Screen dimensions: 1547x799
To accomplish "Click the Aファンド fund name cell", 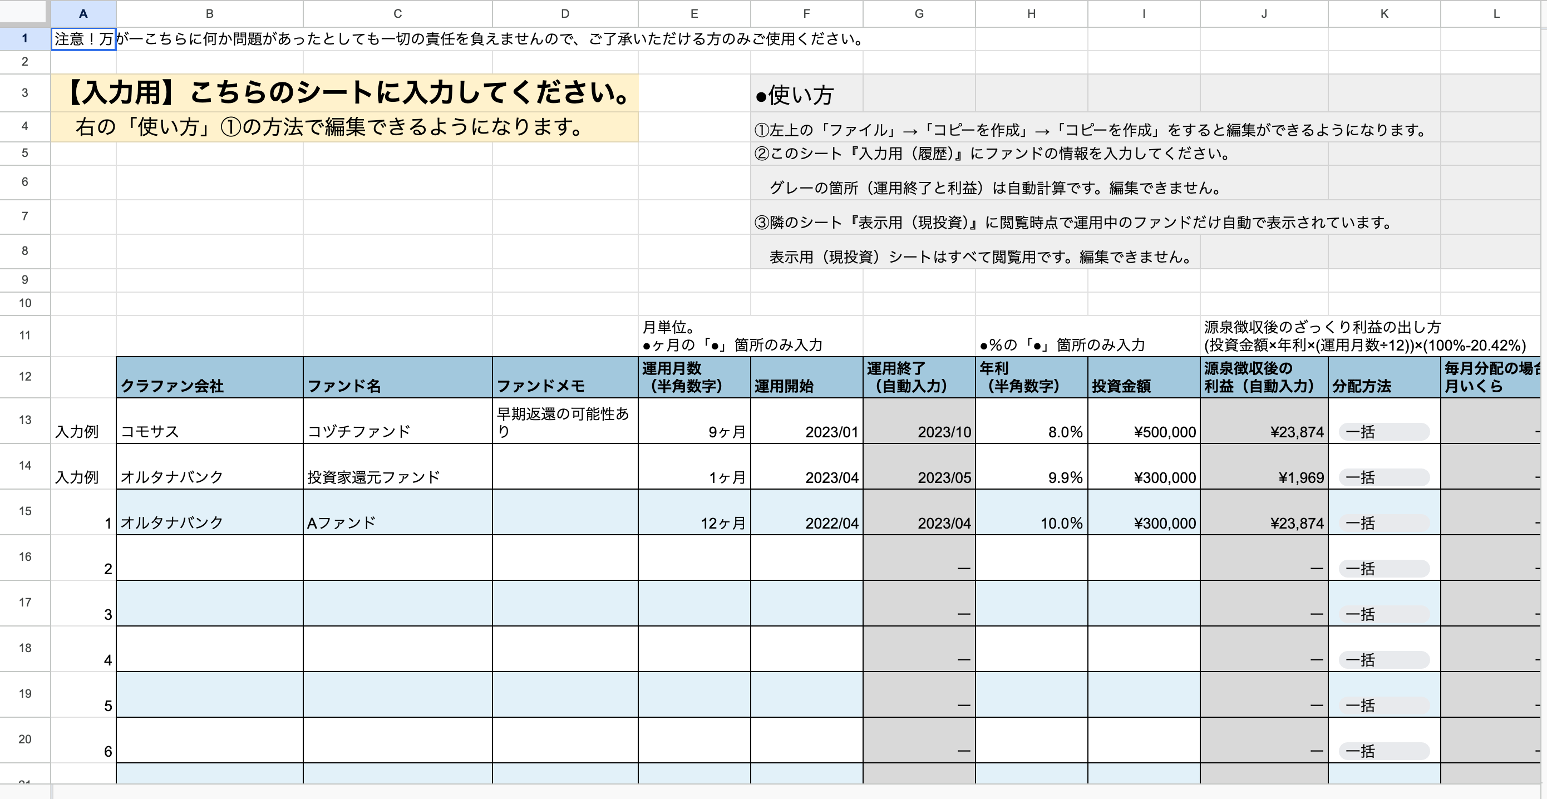I will click(x=397, y=512).
